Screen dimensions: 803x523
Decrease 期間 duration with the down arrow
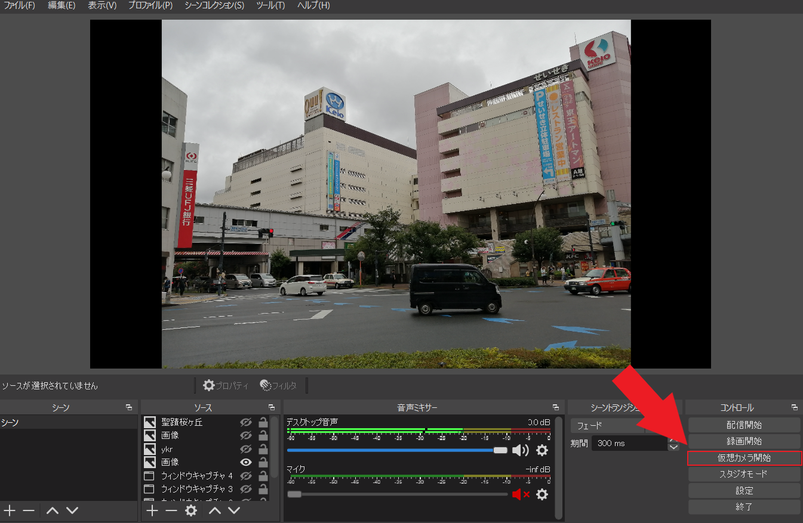674,447
